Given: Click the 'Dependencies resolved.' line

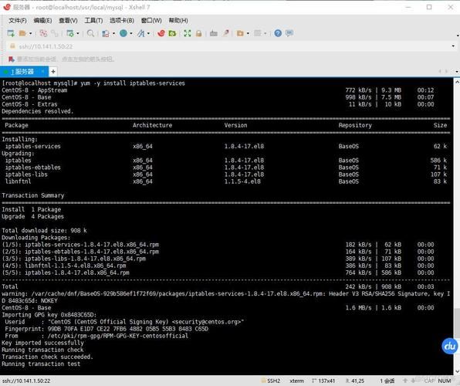Looking at the screenshot, I should (x=38, y=111).
